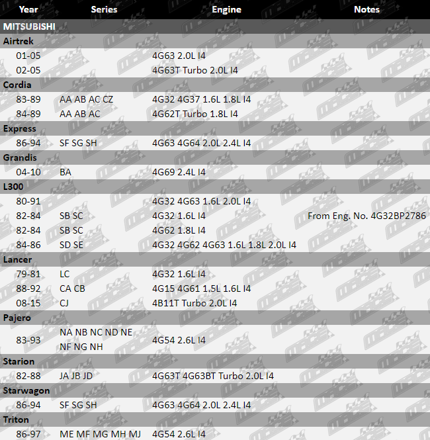The height and width of the screenshot is (440, 430).
Task: Click the Lancer 08-15 year cell
Action: tap(28, 304)
